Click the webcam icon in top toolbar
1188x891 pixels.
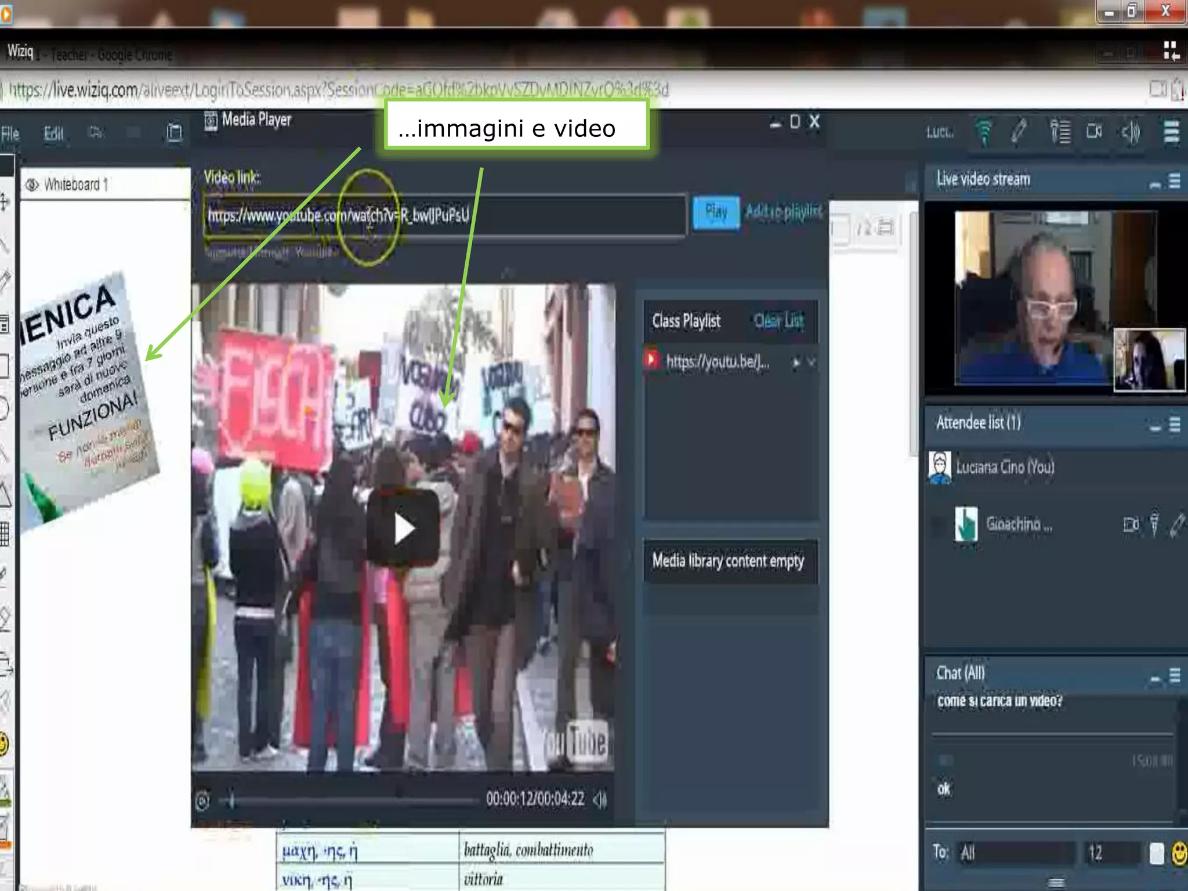point(1094,132)
